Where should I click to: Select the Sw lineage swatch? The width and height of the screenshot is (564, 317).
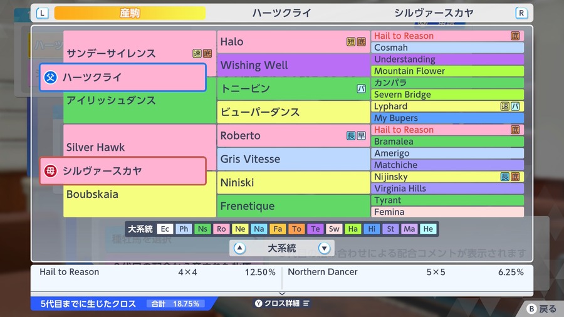point(334,229)
